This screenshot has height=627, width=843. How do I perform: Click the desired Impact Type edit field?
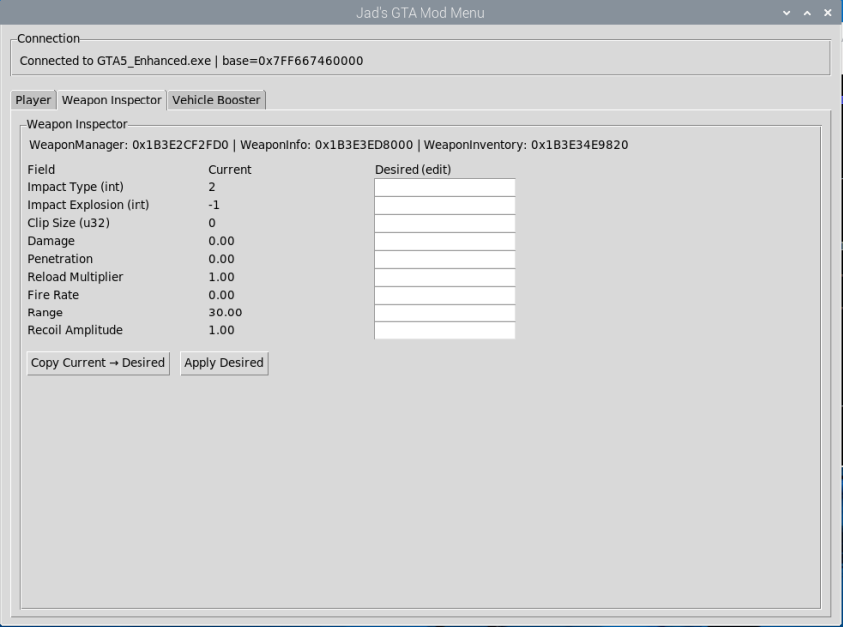click(x=443, y=186)
